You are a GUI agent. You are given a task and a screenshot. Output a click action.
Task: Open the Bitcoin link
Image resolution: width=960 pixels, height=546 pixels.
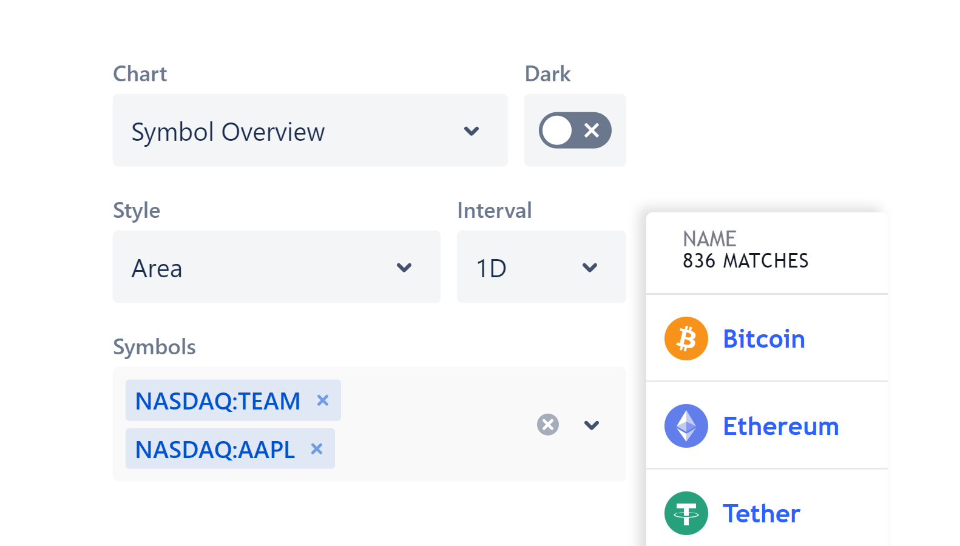[x=763, y=339]
